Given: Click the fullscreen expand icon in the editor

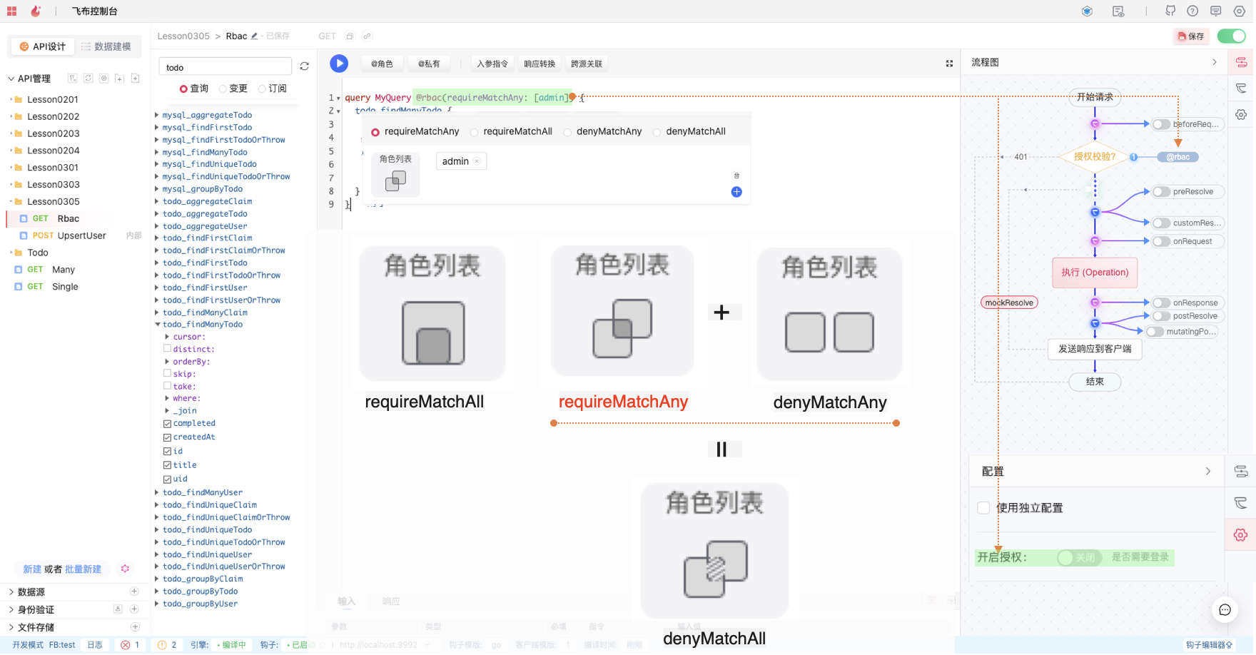Looking at the screenshot, I should tap(949, 64).
